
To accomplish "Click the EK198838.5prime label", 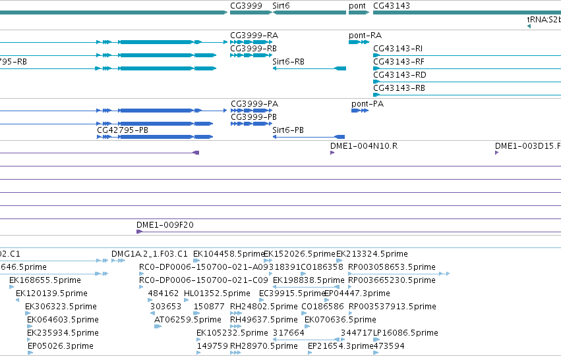I will pos(309,280).
